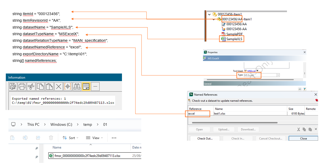Click the Explorer paste icon
321x165 pixels.
point(12,138)
